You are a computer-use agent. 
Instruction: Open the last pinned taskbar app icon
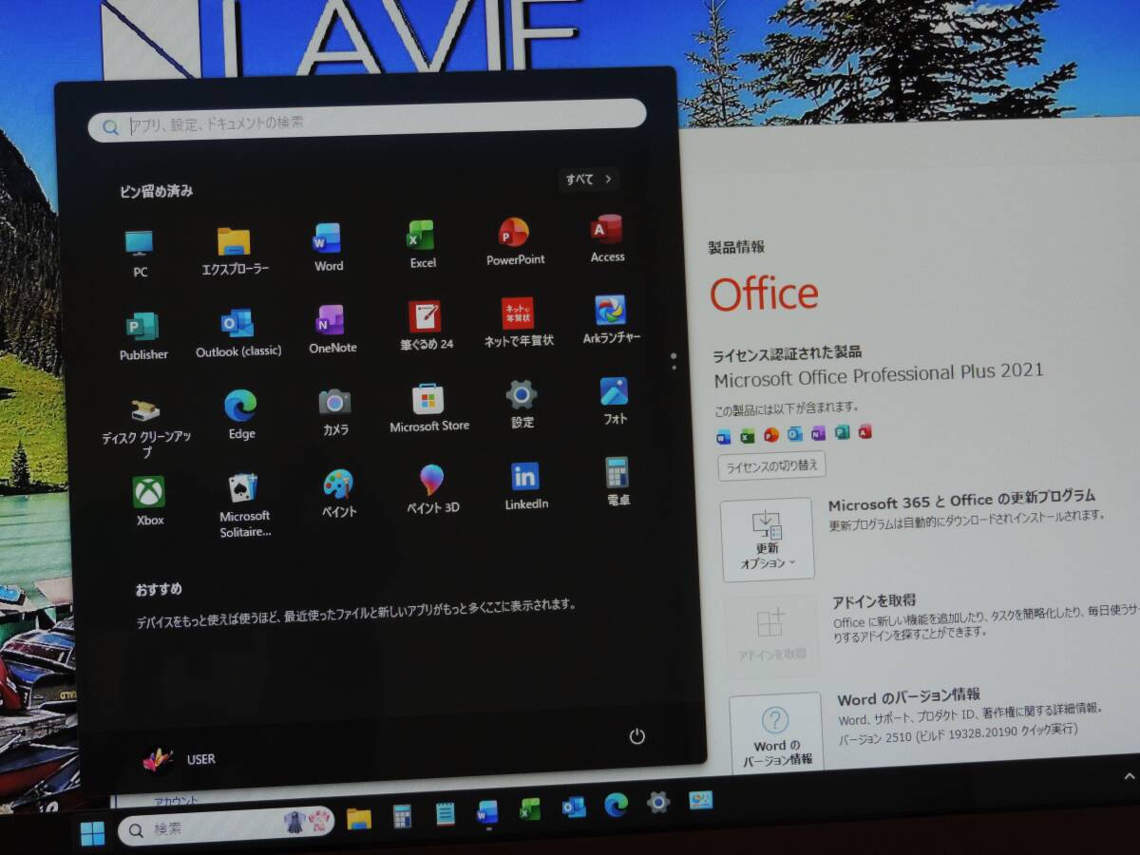tap(701, 800)
